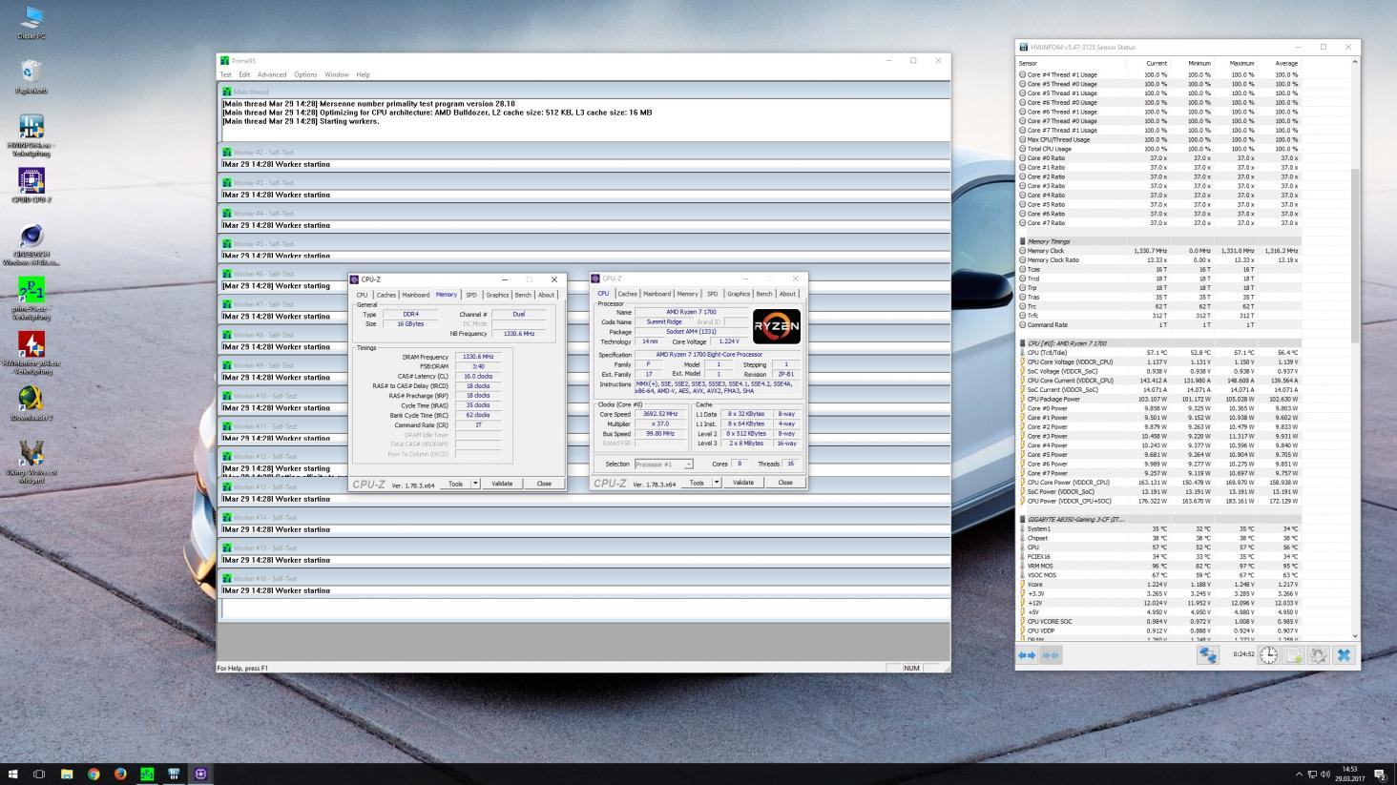Click the Windows Start button
Viewport: 1397px width, 785px height.
pos(13,774)
